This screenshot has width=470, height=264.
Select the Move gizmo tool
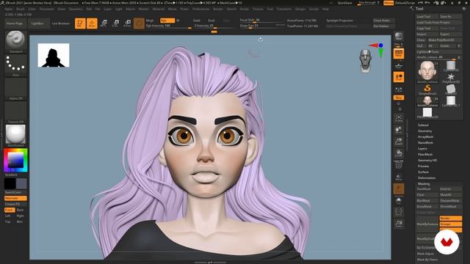pos(104,23)
